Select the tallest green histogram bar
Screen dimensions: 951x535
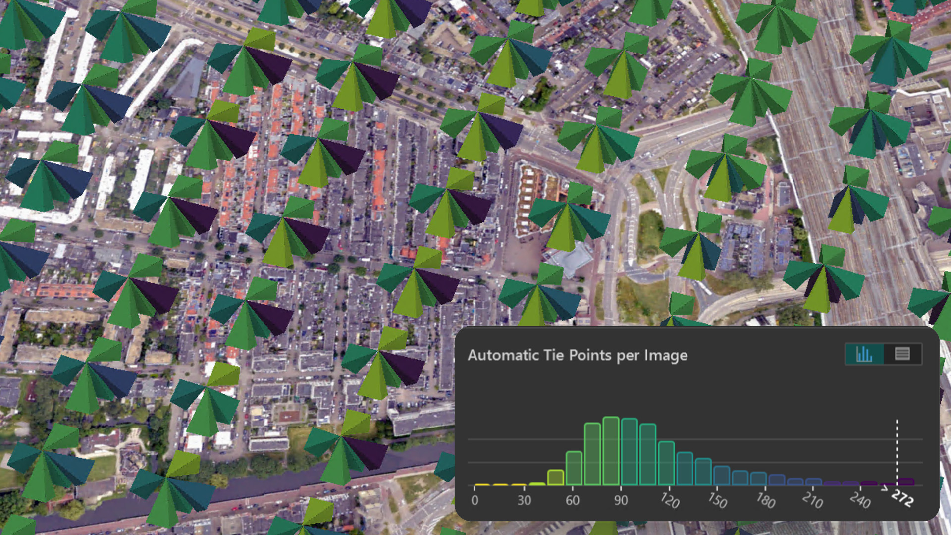[x=611, y=451]
